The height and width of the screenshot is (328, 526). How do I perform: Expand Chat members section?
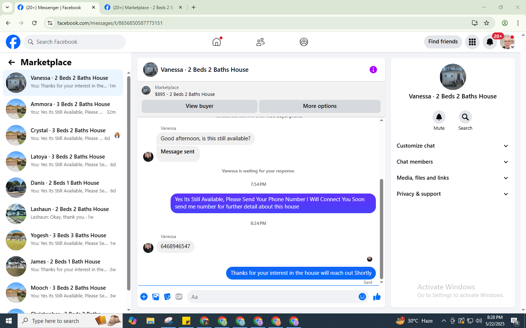pos(453,162)
